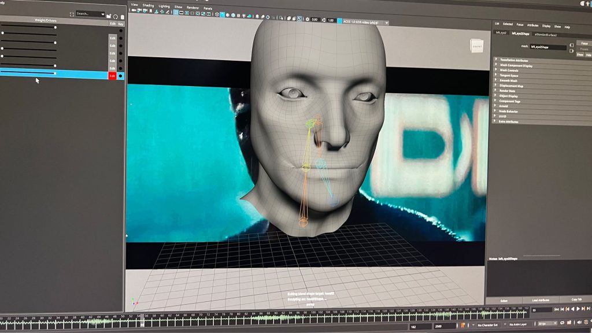592x333 pixels.
Task: Click the weight slider in the highlighted blue row
Action: 29,73
